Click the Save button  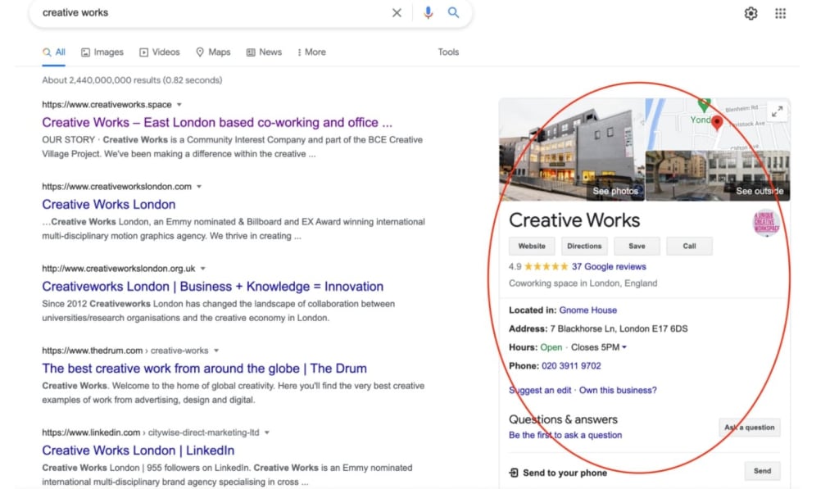pos(637,246)
